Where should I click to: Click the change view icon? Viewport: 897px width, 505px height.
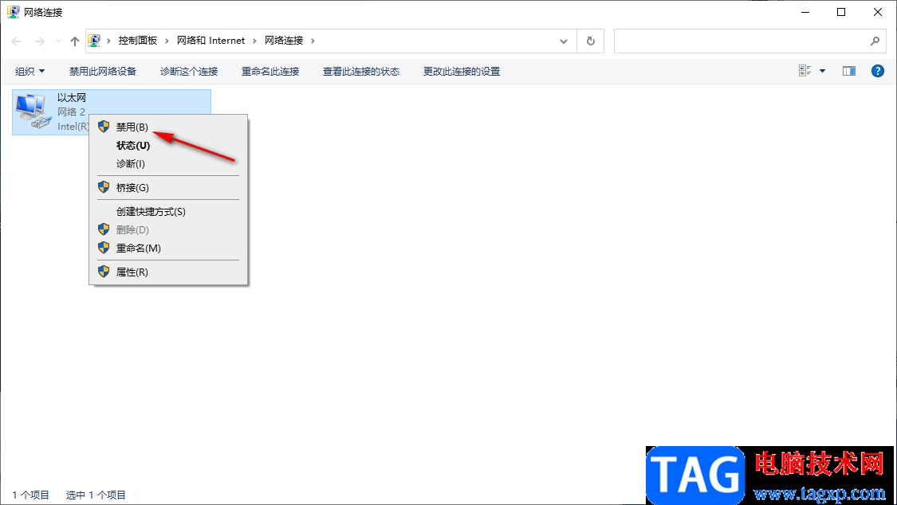pos(805,71)
